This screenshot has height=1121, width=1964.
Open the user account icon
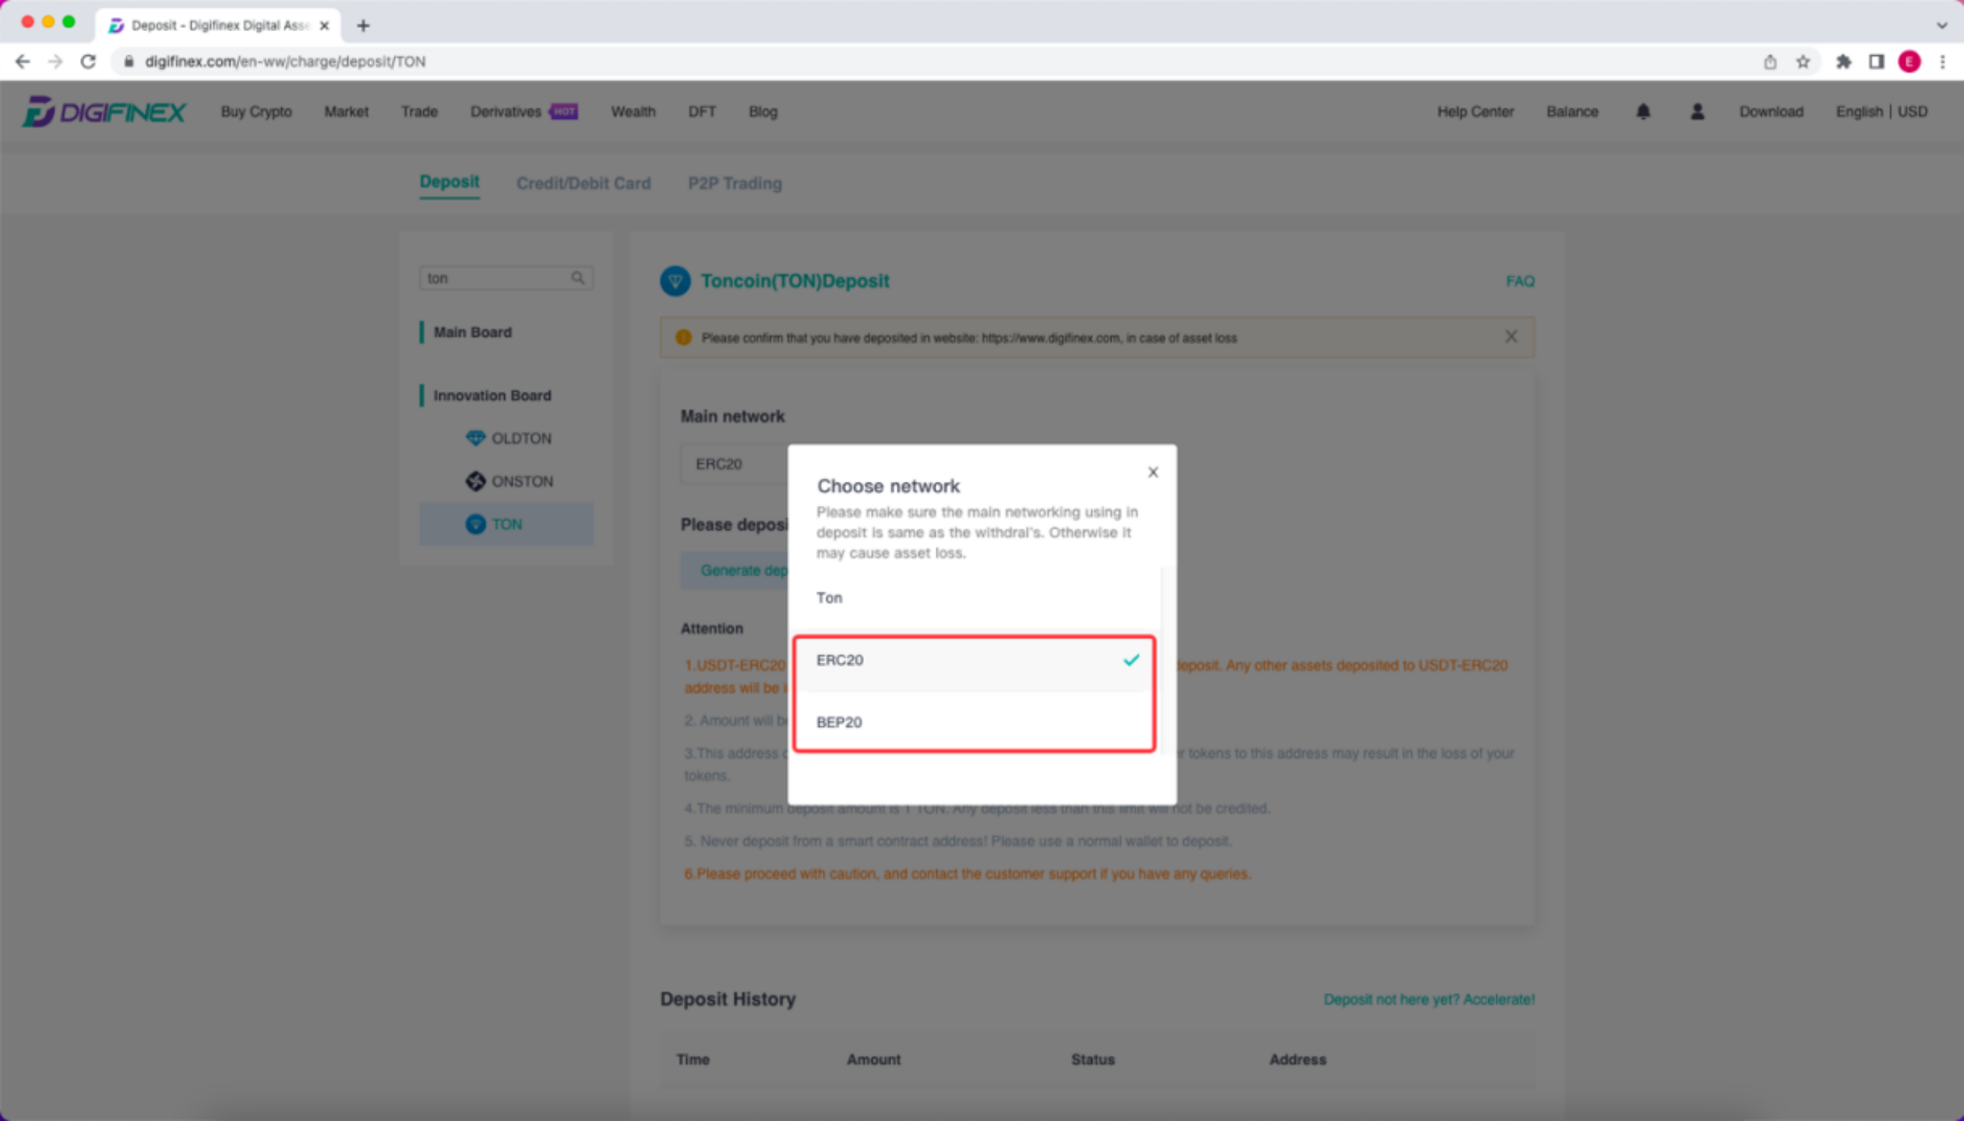[x=1697, y=111]
